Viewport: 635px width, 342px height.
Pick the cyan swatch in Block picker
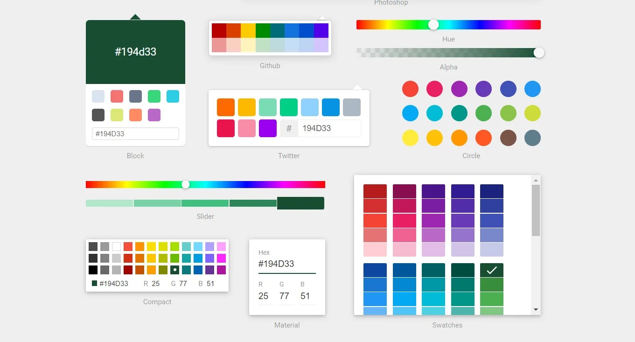click(x=173, y=96)
